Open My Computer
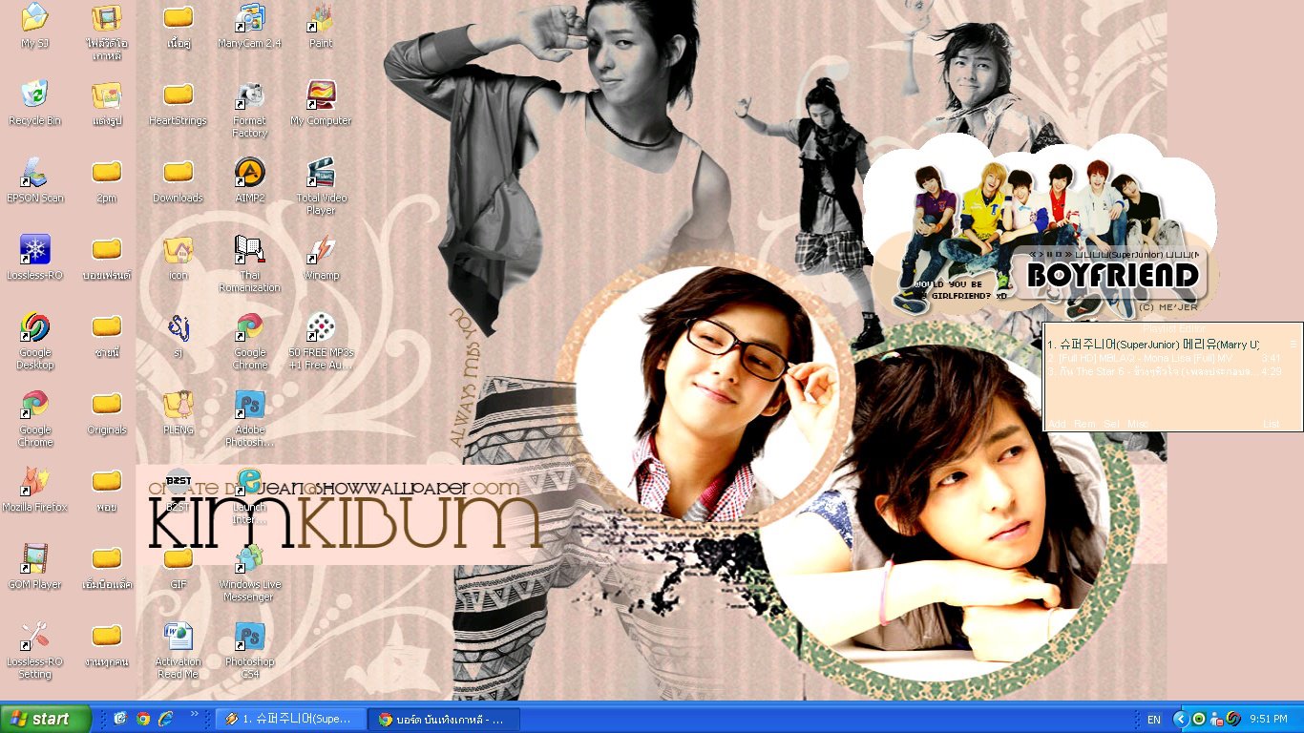Viewport: 1304px width, 733px height. point(321,103)
